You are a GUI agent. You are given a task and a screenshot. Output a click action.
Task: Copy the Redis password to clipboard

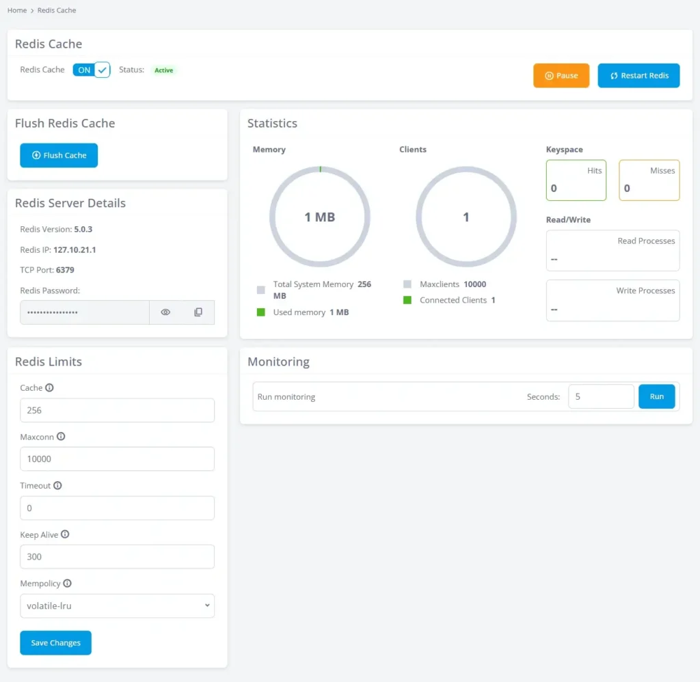click(x=198, y=312)
